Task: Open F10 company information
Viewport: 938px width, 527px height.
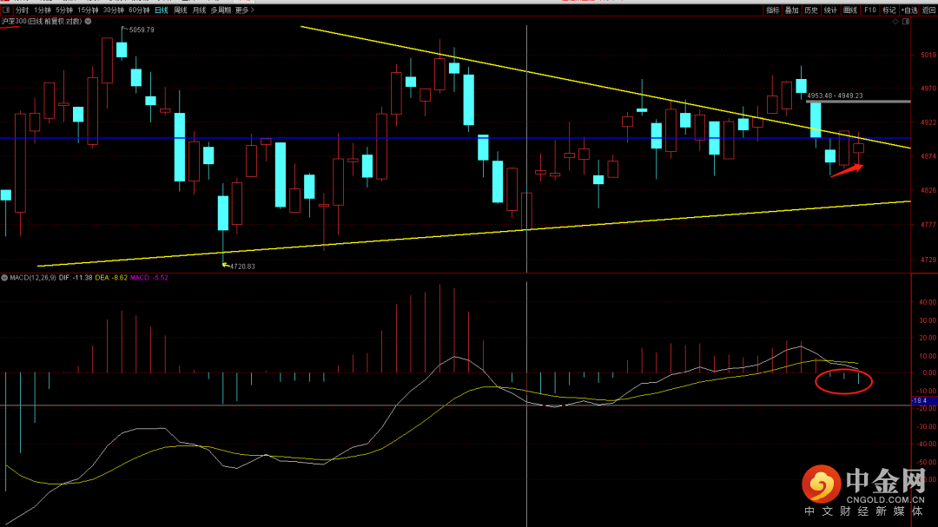Action: tap(869, 10)
